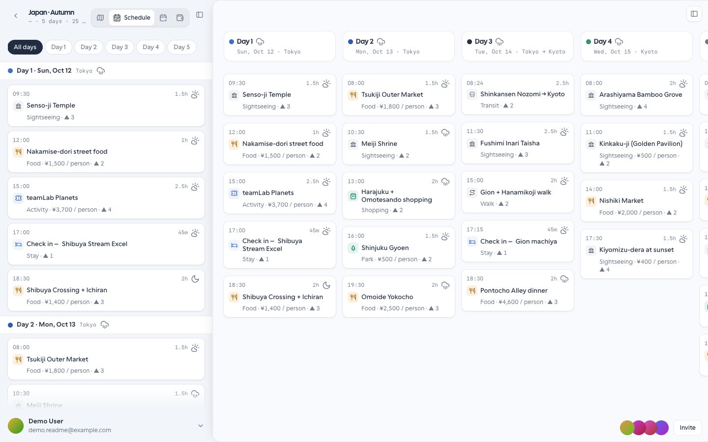Click the ticket icon on board teamLab Planets card
The width and height of the screenshot is (708, 442).
(234, 193)
